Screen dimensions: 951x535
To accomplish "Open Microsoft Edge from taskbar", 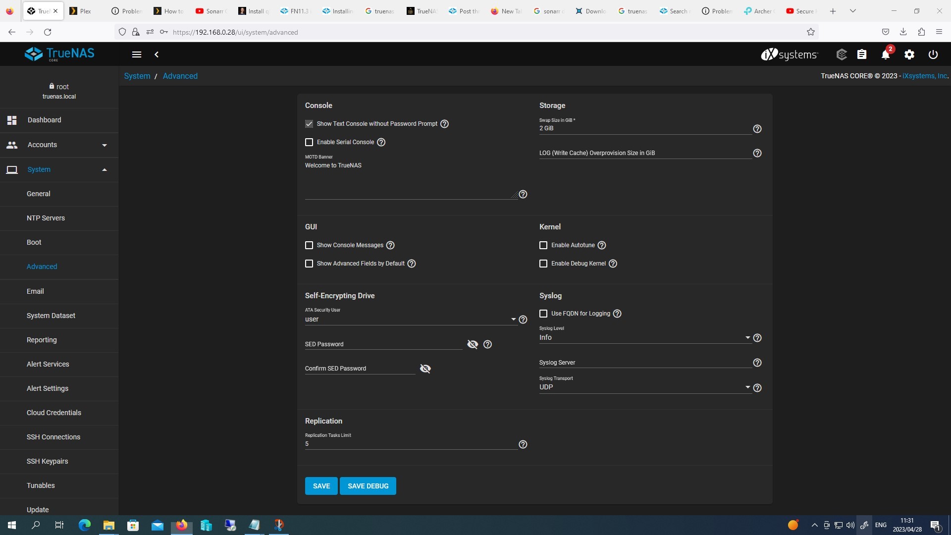I will [x=85, y=525].
